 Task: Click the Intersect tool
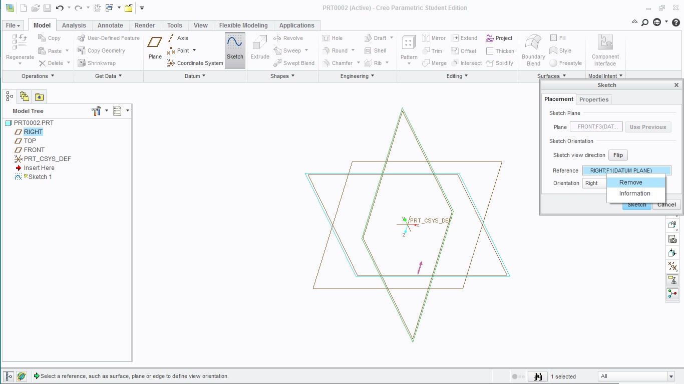(466, 63)
